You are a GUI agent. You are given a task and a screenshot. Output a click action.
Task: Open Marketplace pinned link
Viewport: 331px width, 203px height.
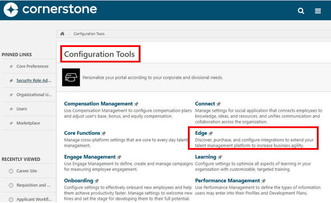coord(28,123)
